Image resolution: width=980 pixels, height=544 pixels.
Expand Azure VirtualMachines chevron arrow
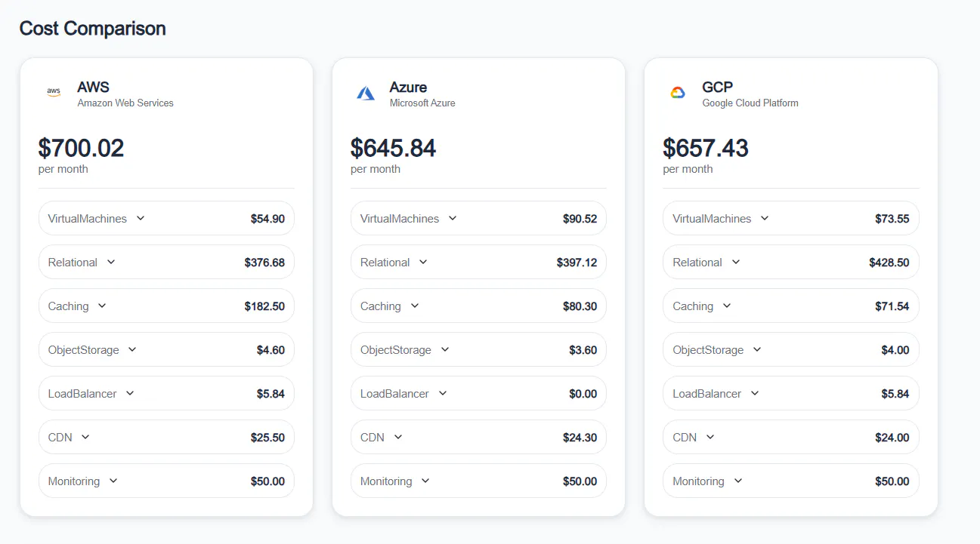(453, 218)
